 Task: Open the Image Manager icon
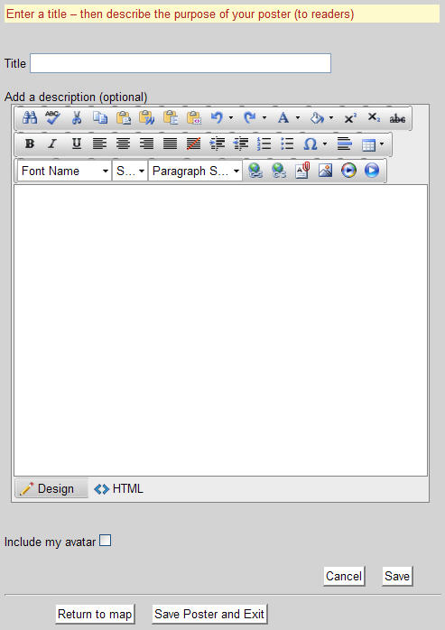pyautogui.click(x=325, y=171)
